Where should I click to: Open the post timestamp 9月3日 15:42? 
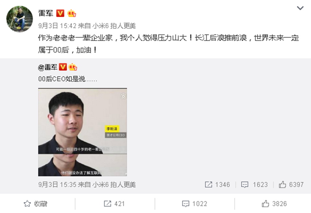pos(57,26)
